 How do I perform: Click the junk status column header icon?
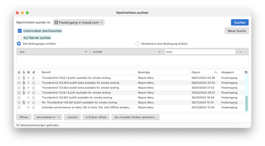(34, 72)
